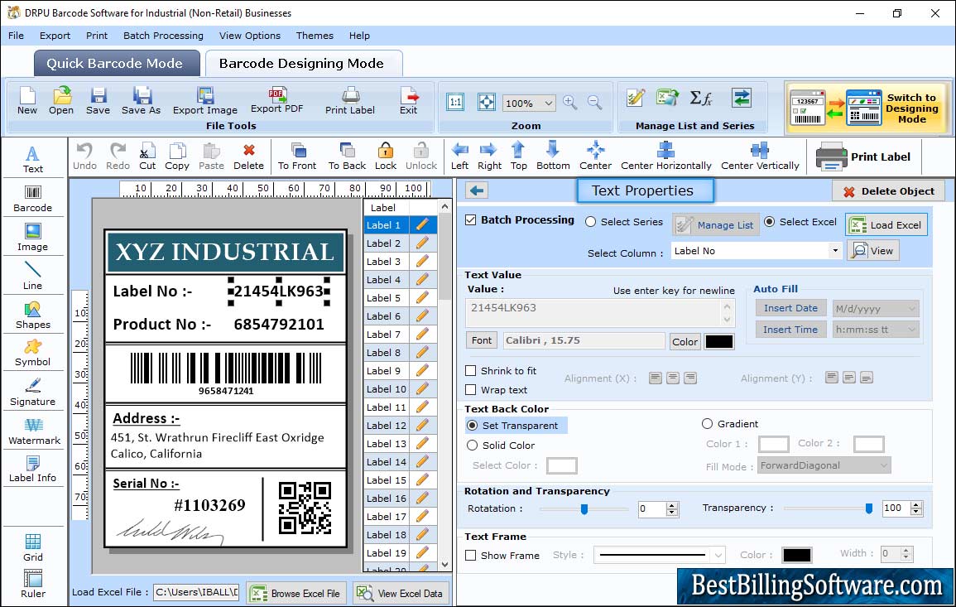Click Center Horizontally alignment icon
Viewport: 956px width, 607px height.
[x=665, y=157]
